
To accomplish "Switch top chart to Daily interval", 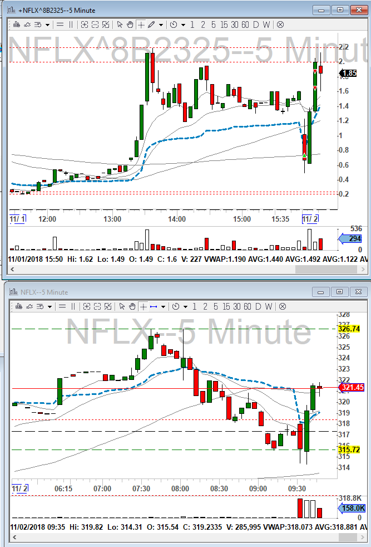I will (x=256, y=25).
